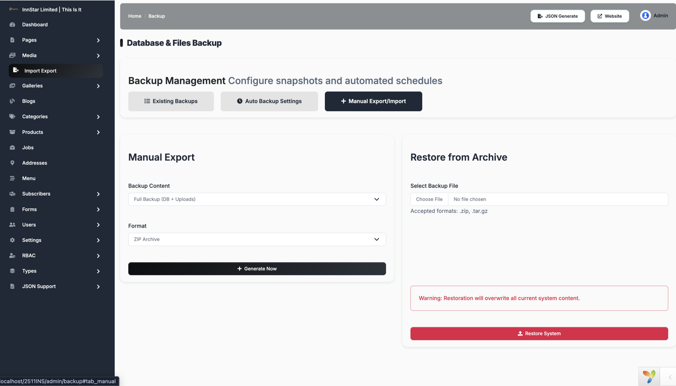
Task: Expand the JSON Support submenu chevron
Action: [98, 286]
